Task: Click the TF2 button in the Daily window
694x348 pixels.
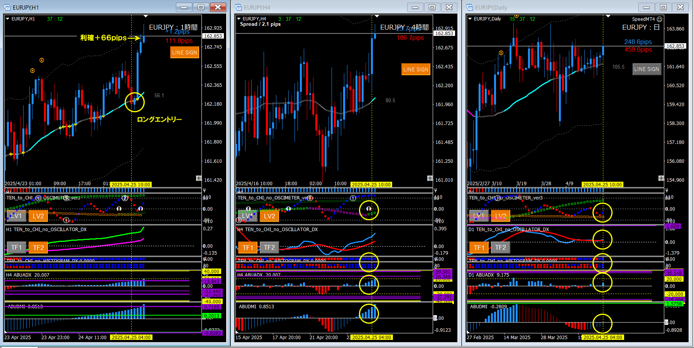Action: [501, 248]
